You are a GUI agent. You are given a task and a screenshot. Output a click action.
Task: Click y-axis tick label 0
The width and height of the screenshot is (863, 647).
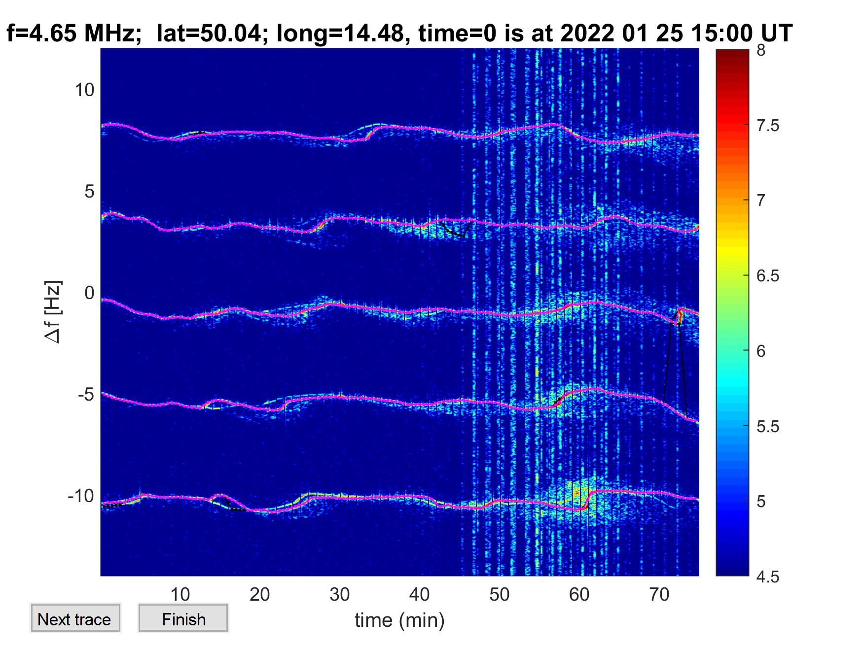[x=89, y=293]
